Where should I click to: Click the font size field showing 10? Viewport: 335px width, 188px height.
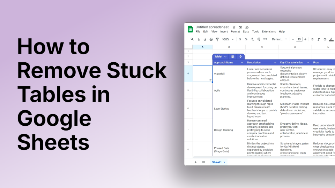[299, 39]
